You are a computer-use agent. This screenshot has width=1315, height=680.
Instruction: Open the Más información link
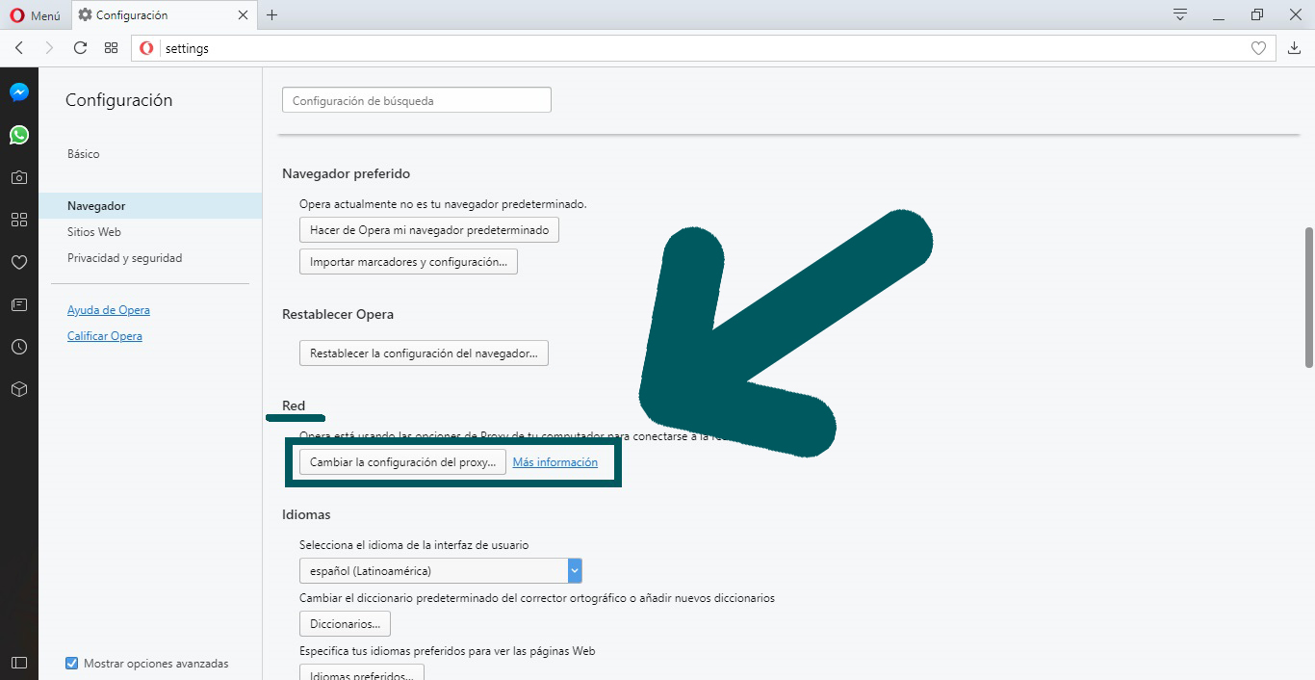coord(555,462)
